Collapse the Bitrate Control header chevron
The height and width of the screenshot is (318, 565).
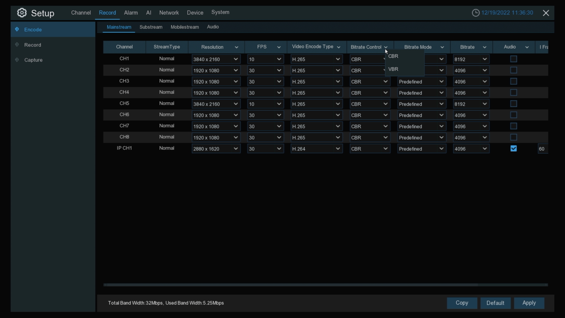tap(386, 47)
